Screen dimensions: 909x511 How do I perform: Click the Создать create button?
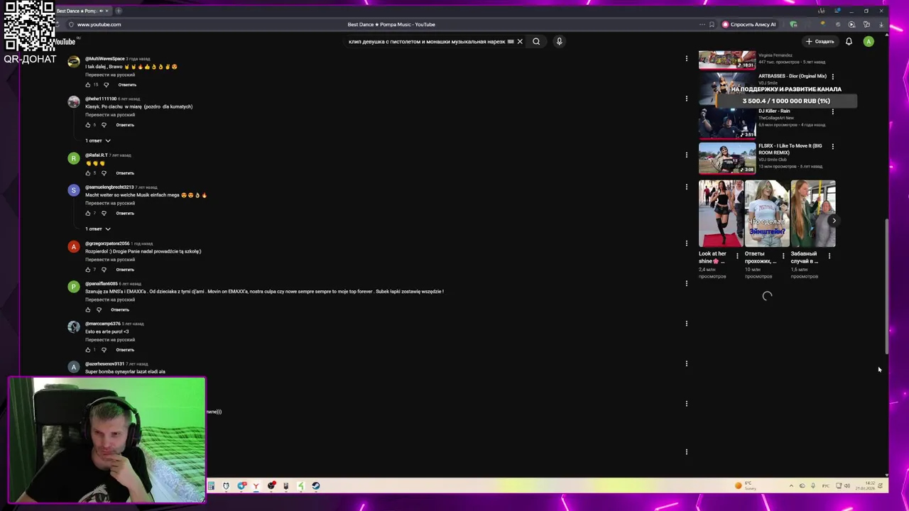coord(820,41)
